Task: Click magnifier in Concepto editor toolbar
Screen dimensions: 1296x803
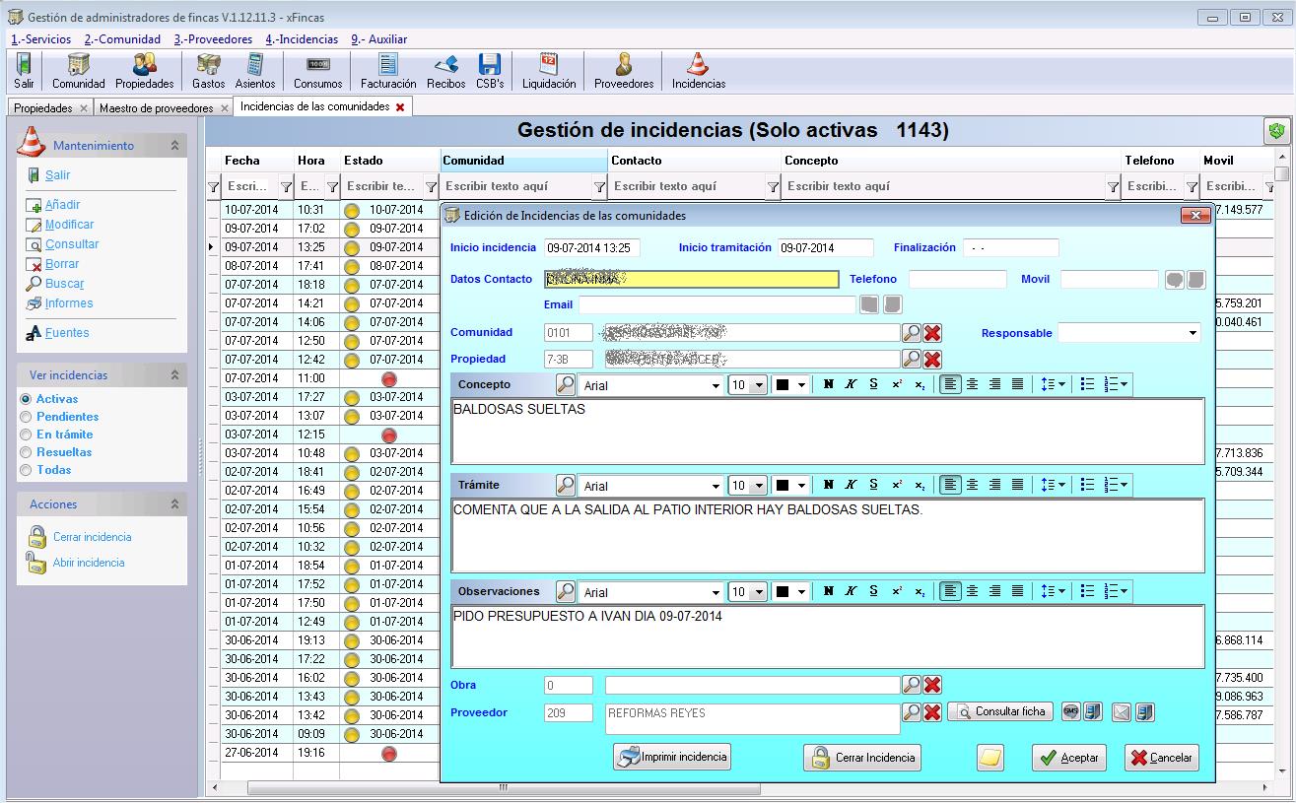Action: point(566,384)
